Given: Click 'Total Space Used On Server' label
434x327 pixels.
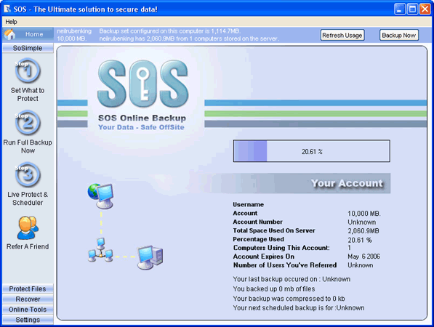Looking at the screenshot, I should pyautogui.click(x=274, y=230).
